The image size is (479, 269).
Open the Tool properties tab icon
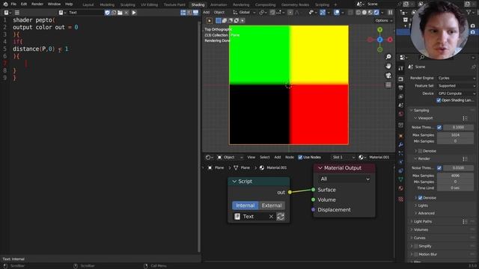[x=401, y=69]
